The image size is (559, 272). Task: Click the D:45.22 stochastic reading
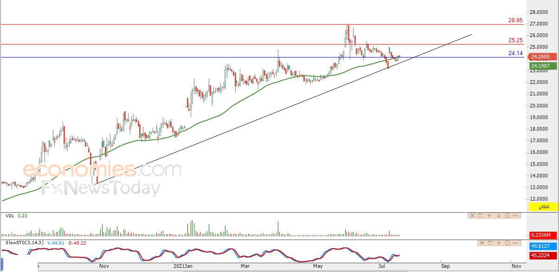click(x=78, y=243)
